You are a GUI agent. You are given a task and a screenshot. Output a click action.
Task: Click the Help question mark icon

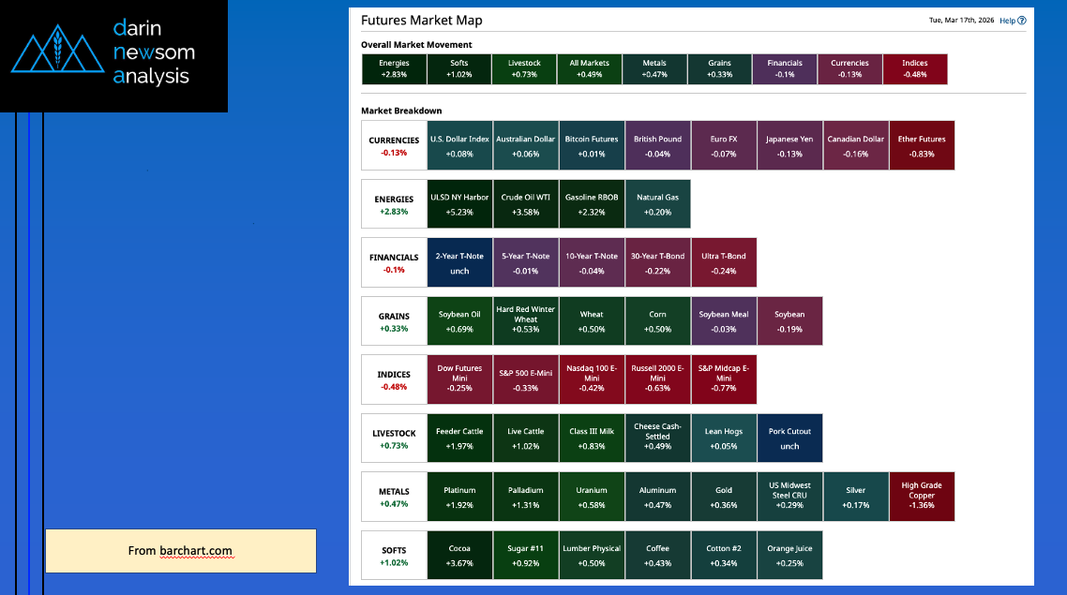click(x=1022, y=21)
